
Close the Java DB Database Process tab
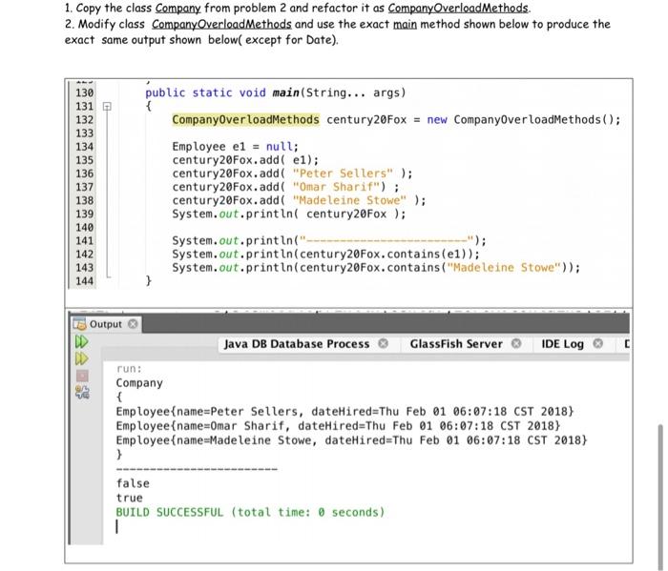point(383,343)
